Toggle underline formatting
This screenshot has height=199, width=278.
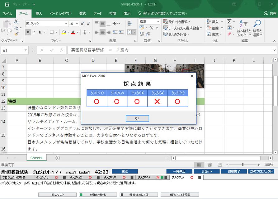[x=40, y=32]
